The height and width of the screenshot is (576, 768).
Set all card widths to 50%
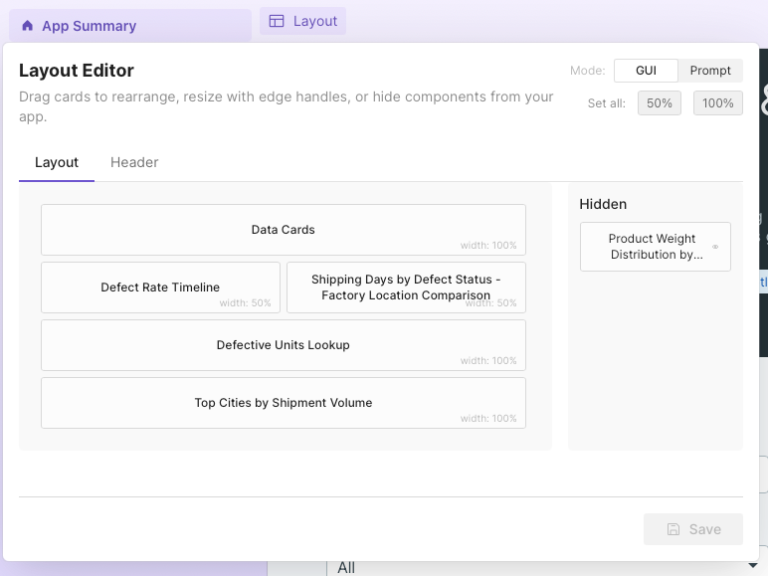(659, 103)
